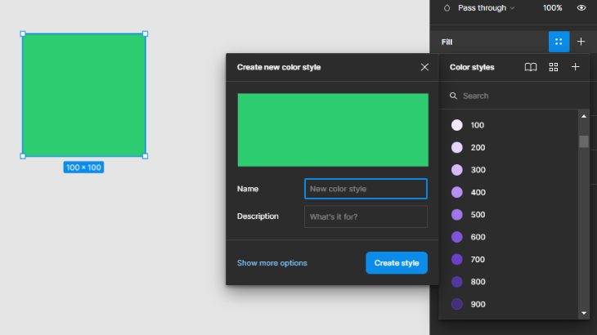Choose the 400 color style
This screenshot has height=335, width=597.
[x=509, y=192]
